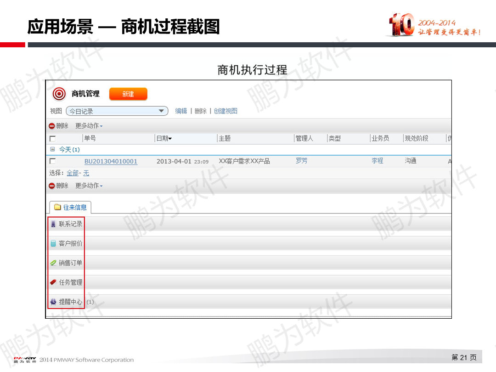Click the 新建 orange button
496x372 pixels.
(128, 94)
